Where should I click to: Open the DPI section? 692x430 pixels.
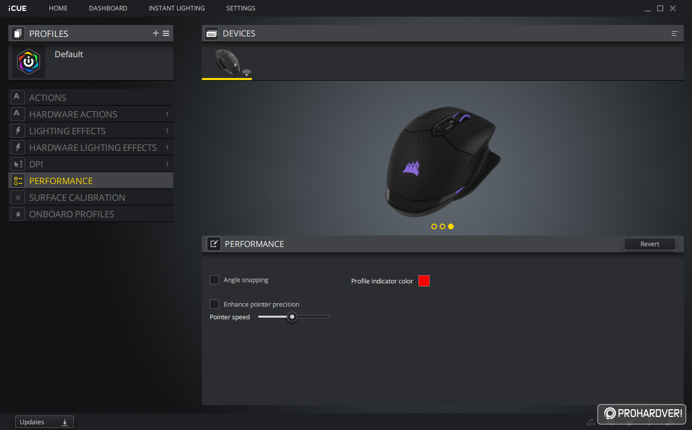pos(91,164)
